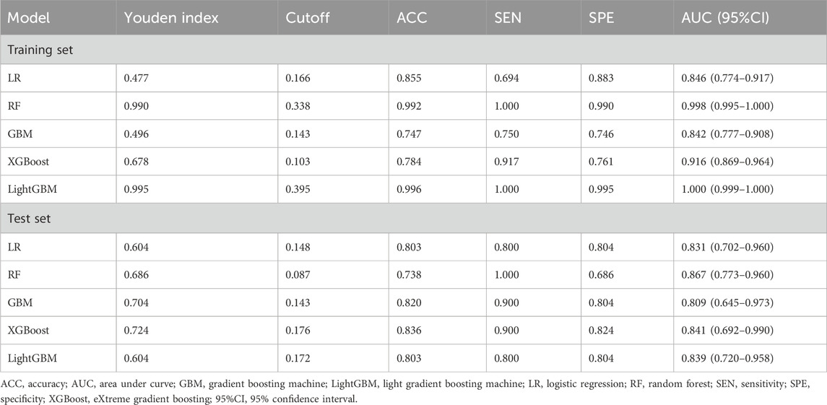This screenshot has width=827, height=405.
Task: Click the Training set section row
Action: [x=413, y=50]
